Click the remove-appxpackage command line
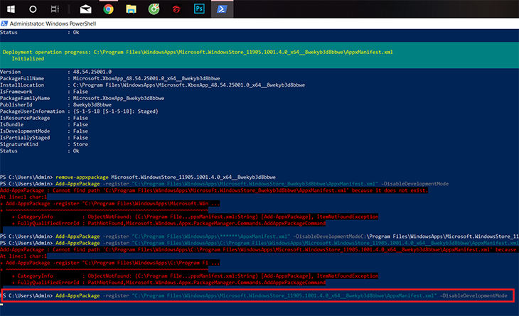 point(138,177)
